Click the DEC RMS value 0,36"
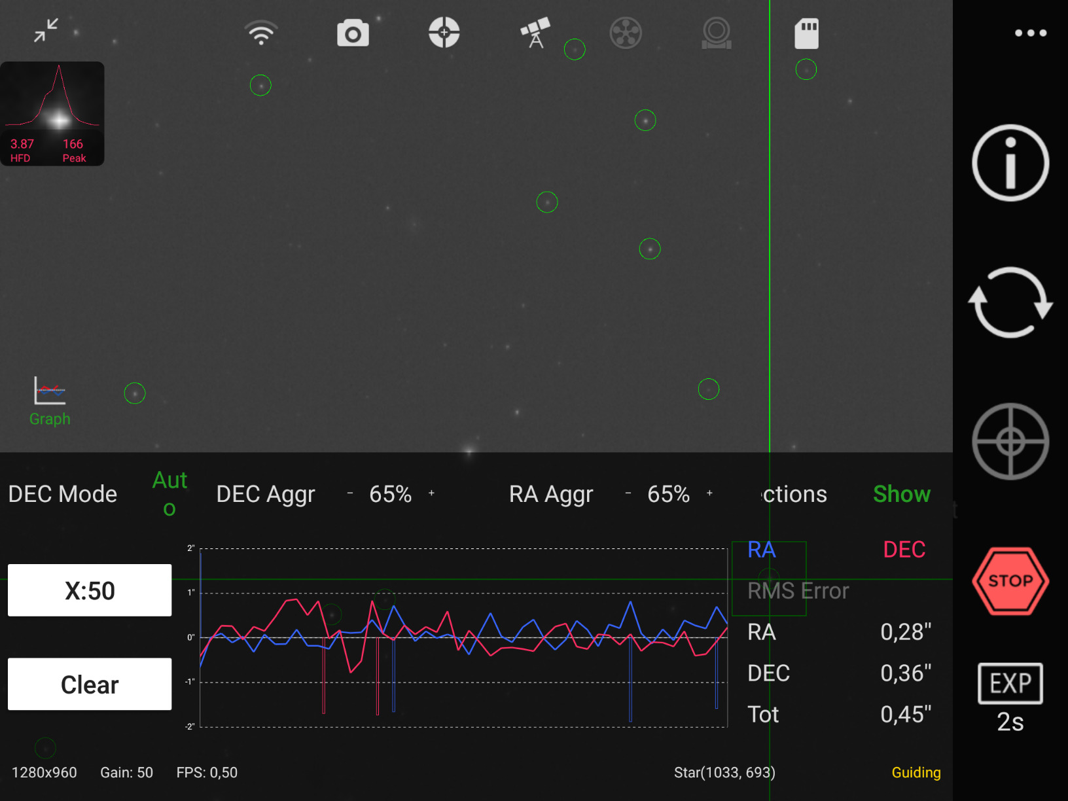 tap(906, 673)
